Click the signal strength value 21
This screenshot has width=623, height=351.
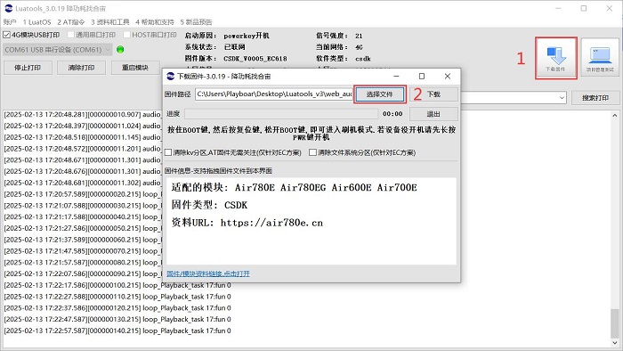coord(359,36)
